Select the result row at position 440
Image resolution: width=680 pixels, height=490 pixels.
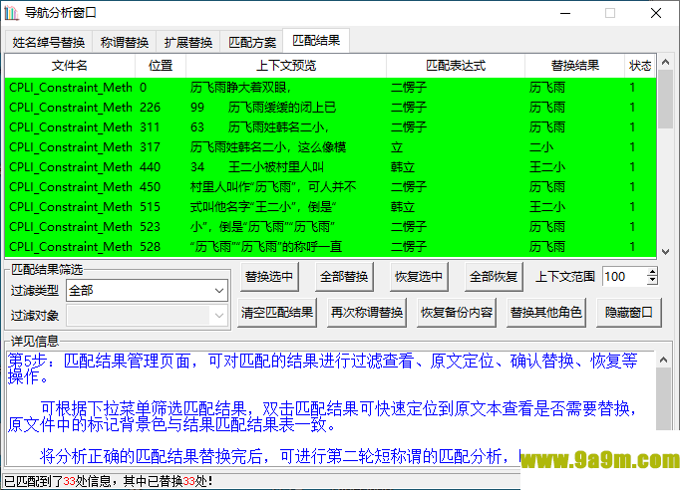[x=330, y=167]
